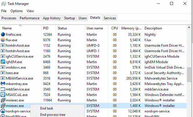Viewport: 193px width, 117px height.
Task: Choose End process tree in context menu
Action: pyautogui.click(x=53, y=115)
